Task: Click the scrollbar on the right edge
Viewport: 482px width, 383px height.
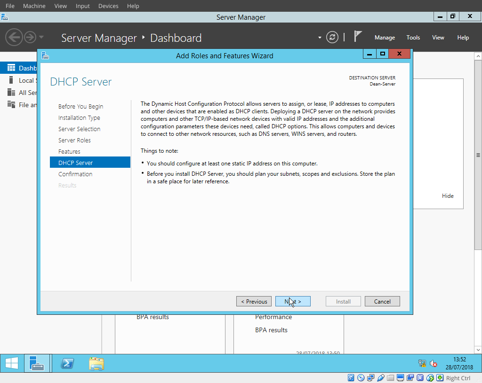Action: click(478, 155)
